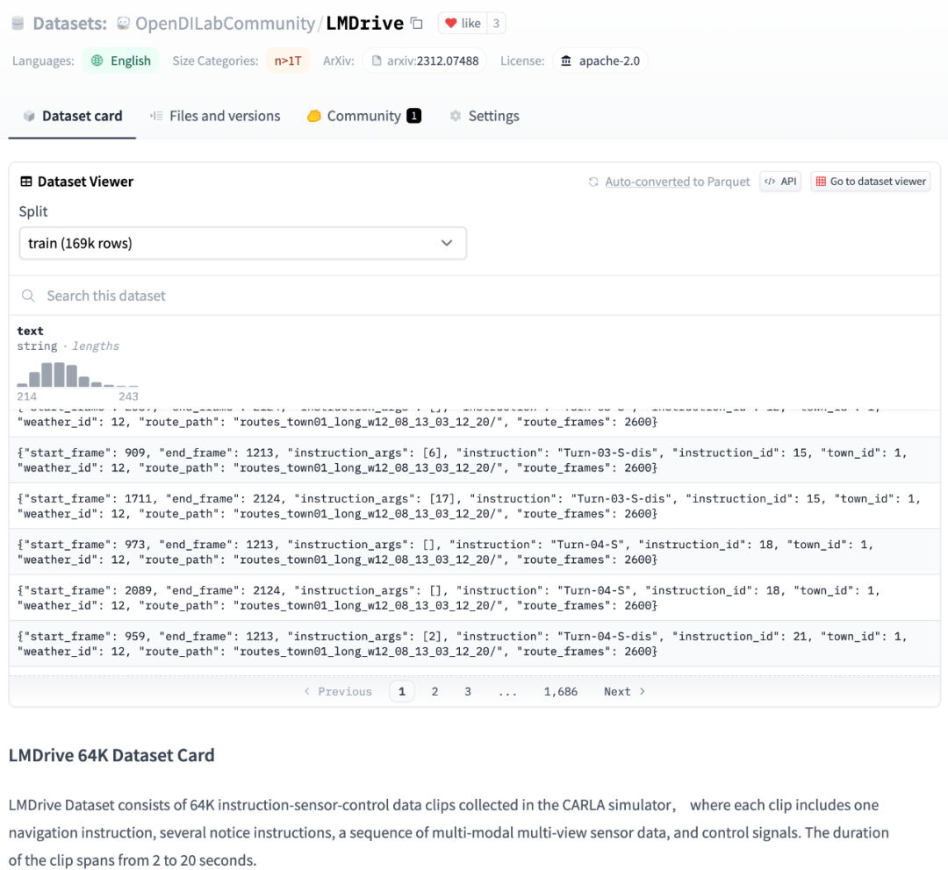Screen dimensions: 948x870
Task: Click Go to dataset viewer button
Action: [x=871, y=182]
